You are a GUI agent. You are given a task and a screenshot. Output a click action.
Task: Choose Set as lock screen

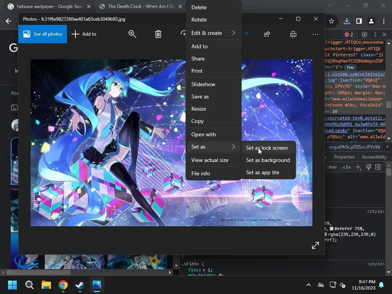coord(268,148)
